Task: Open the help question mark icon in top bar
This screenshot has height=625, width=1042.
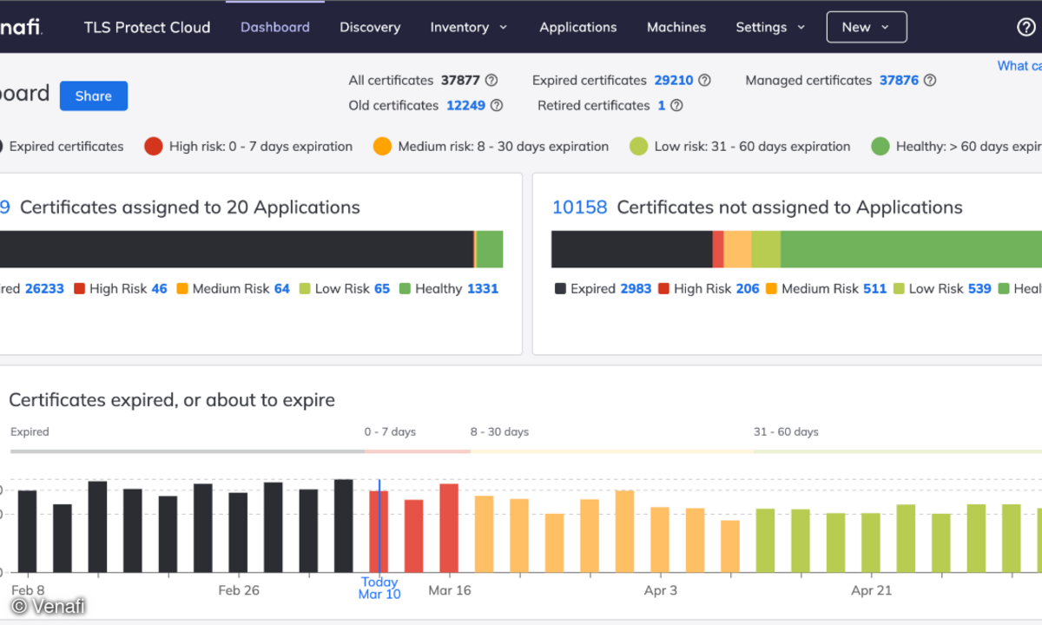Action: [x=1026, y=27]
